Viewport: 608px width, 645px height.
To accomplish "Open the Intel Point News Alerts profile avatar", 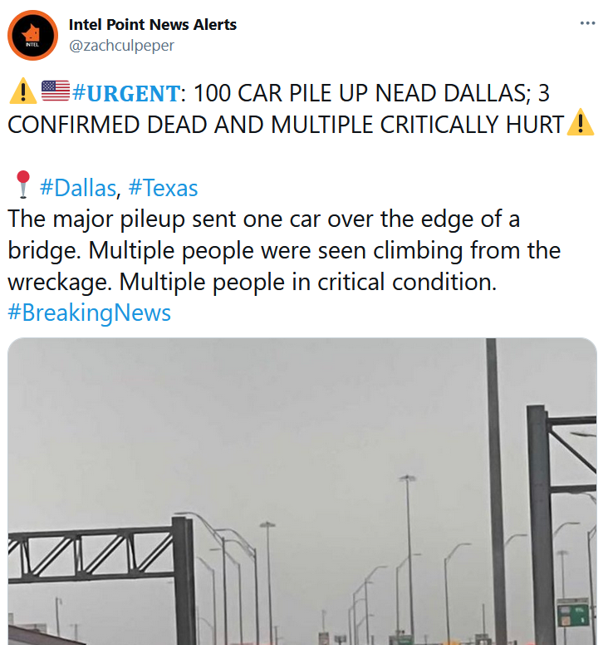I will 33,36.
